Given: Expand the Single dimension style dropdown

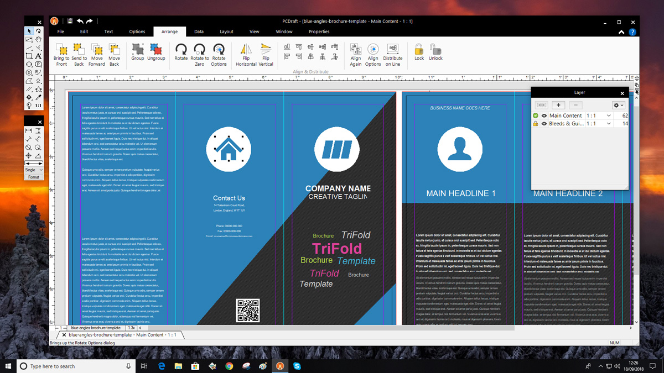Looking at the screenshot, I should (41, 170).
